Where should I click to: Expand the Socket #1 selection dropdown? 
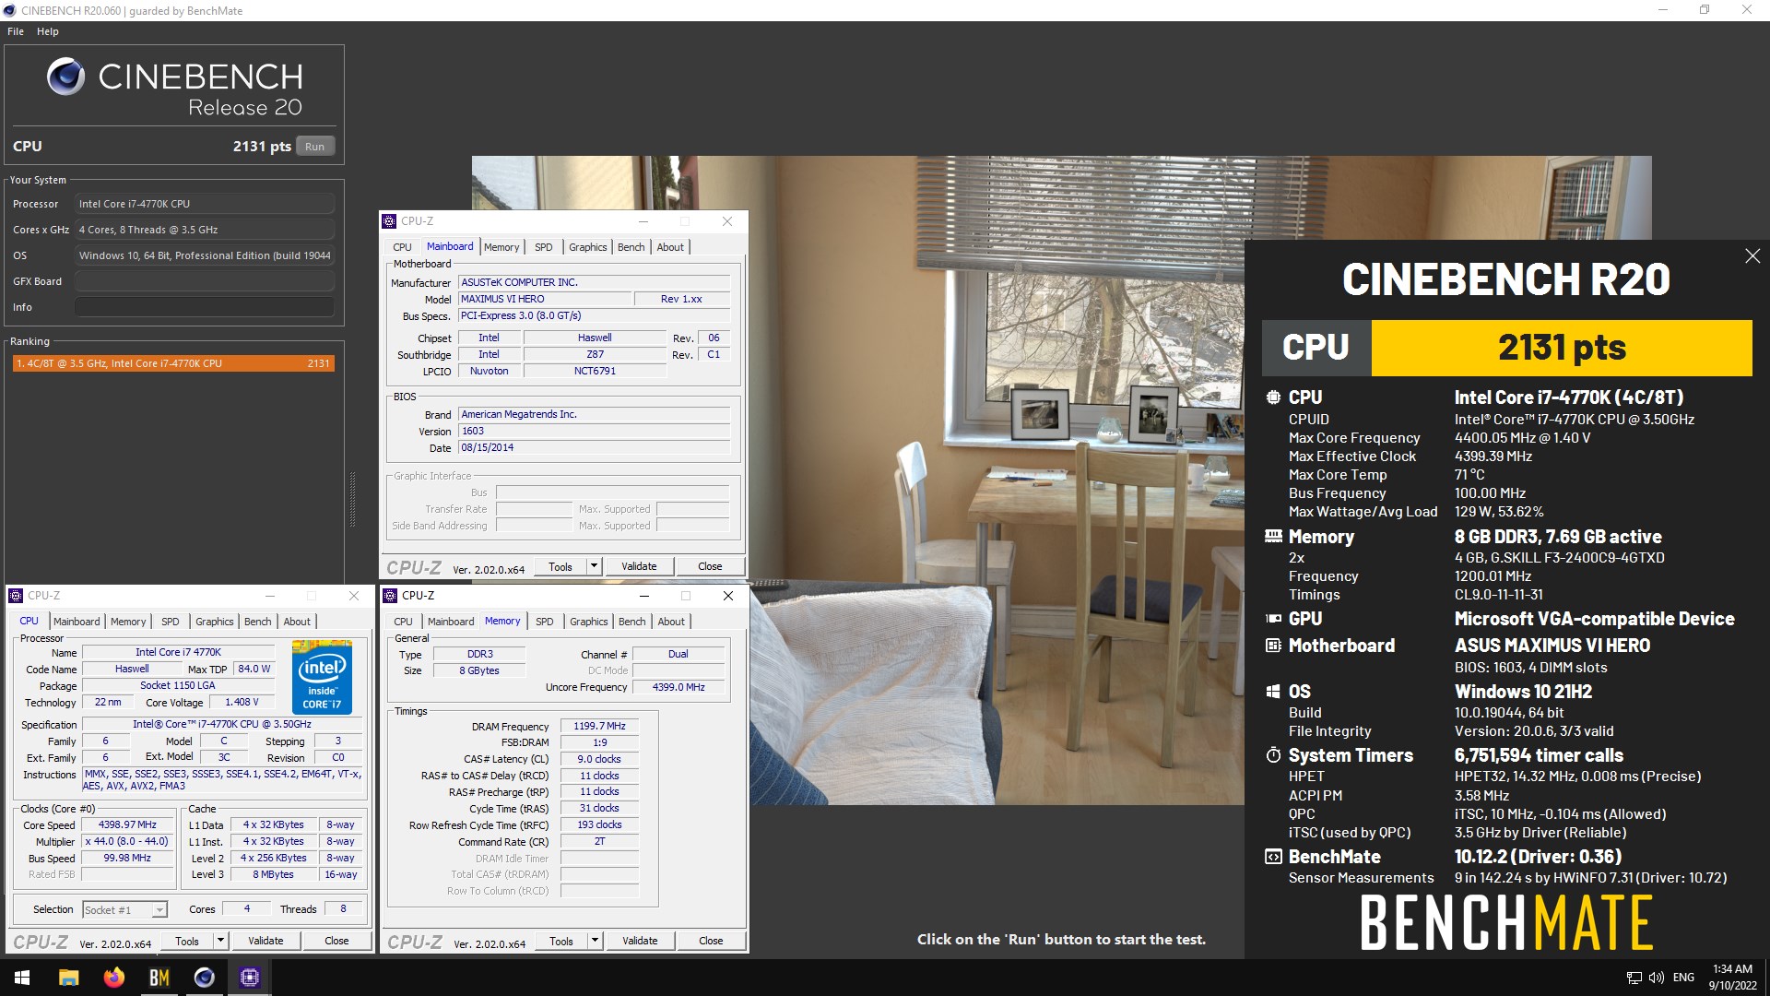point(159,910)
